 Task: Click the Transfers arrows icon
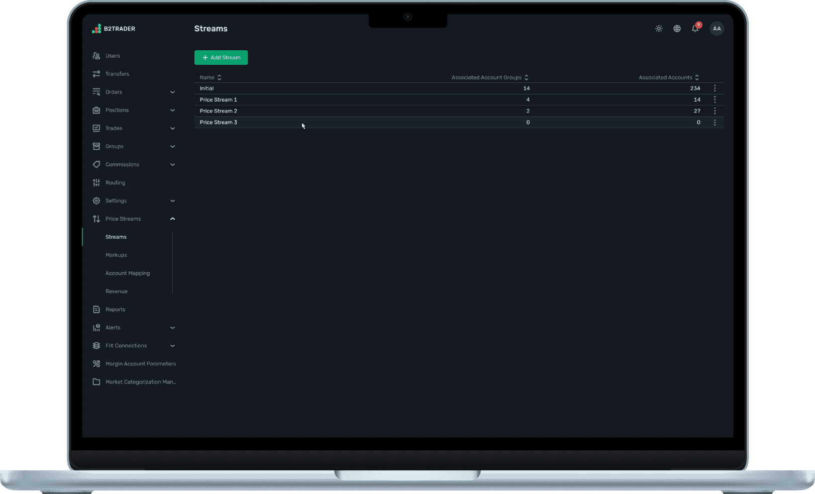(x=96, y=74)
